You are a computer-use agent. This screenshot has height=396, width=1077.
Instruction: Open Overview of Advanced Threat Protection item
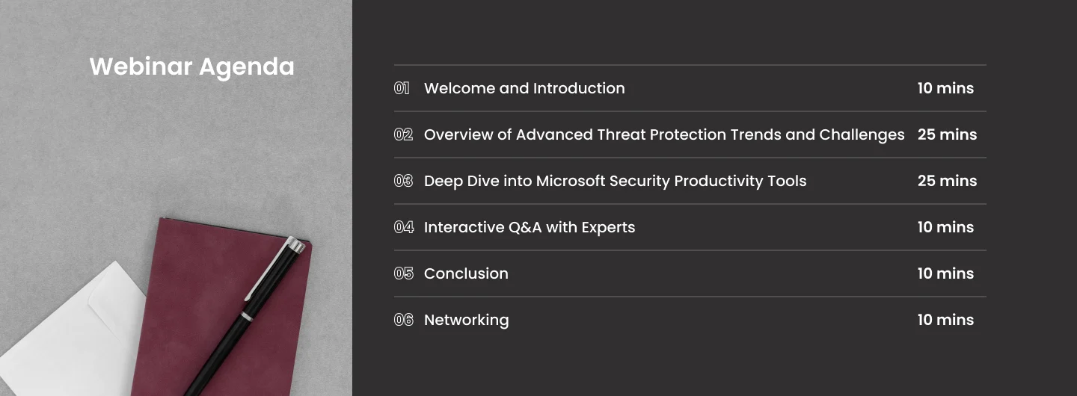664,134
